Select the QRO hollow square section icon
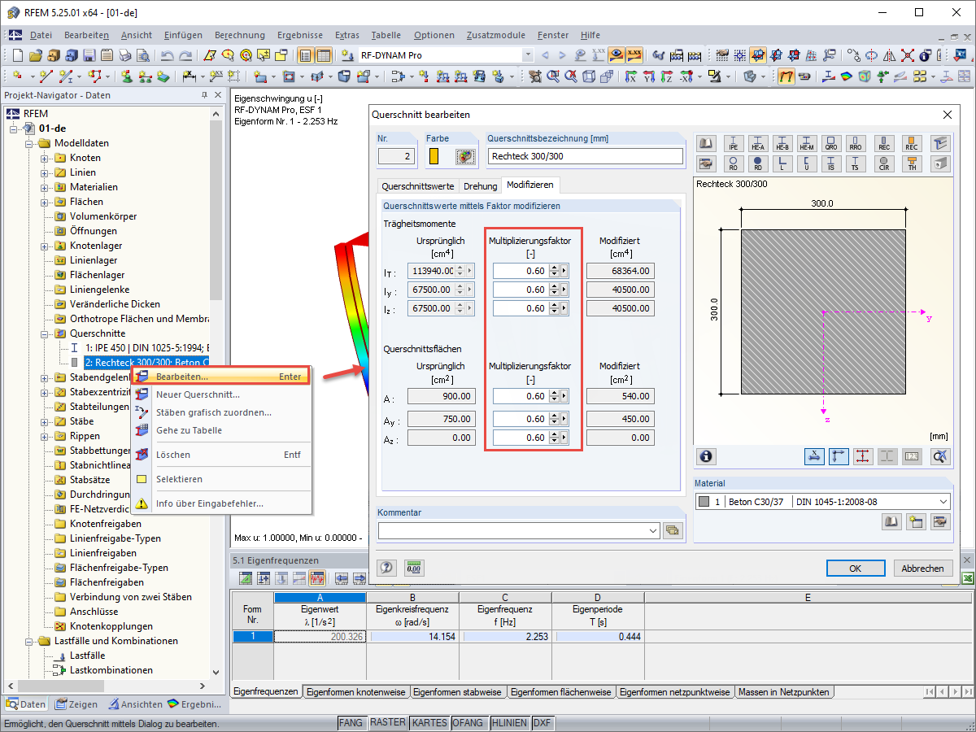Image resolution: width=976 pixels, height=732 pixels. pos(831,144)
